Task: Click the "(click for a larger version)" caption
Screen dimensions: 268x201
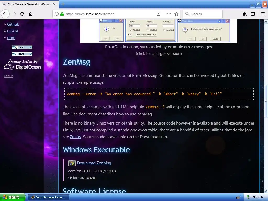Action: 159,54
